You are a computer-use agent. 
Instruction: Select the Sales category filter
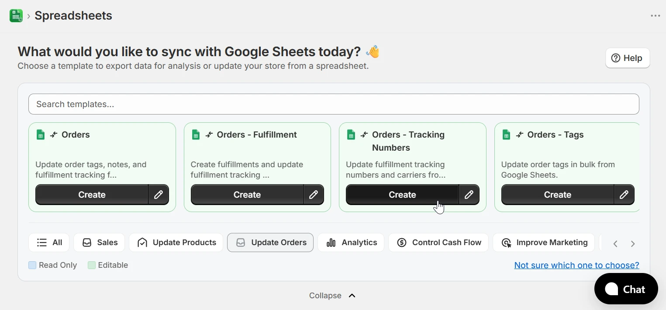pyautogui.click(x=99, y=243)
